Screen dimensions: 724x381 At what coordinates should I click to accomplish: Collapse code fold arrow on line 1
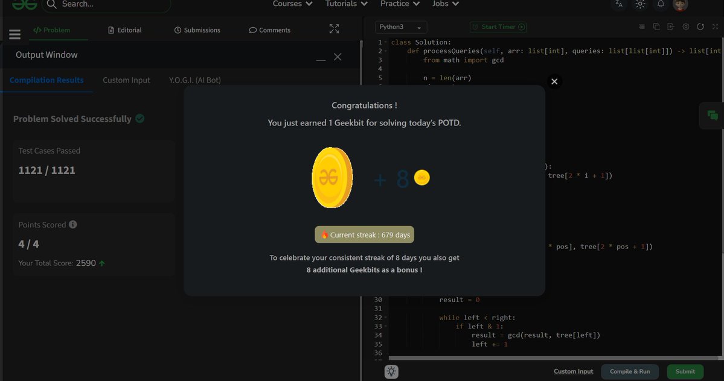coord(385,42)
